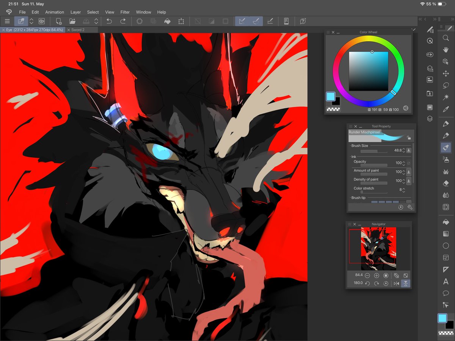Screen dimensions: 455x341
Task: Select the Hand tool
Action: (446, 48)
